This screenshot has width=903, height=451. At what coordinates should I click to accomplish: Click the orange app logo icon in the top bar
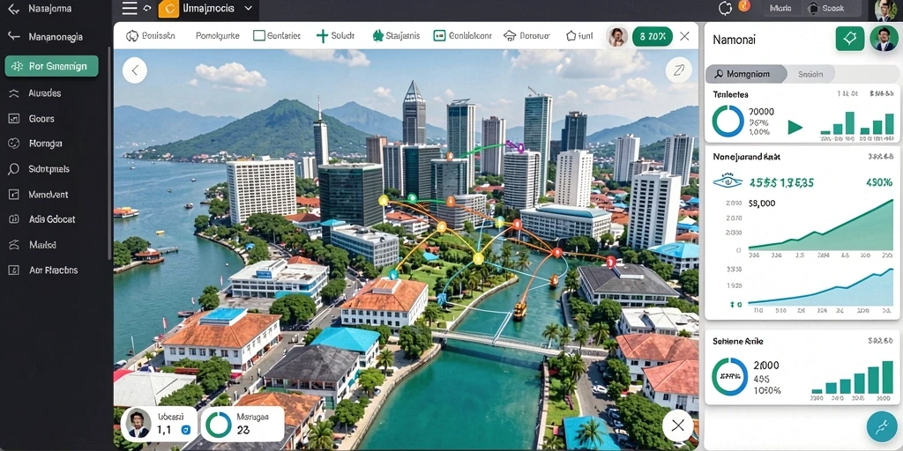point(168,9)
